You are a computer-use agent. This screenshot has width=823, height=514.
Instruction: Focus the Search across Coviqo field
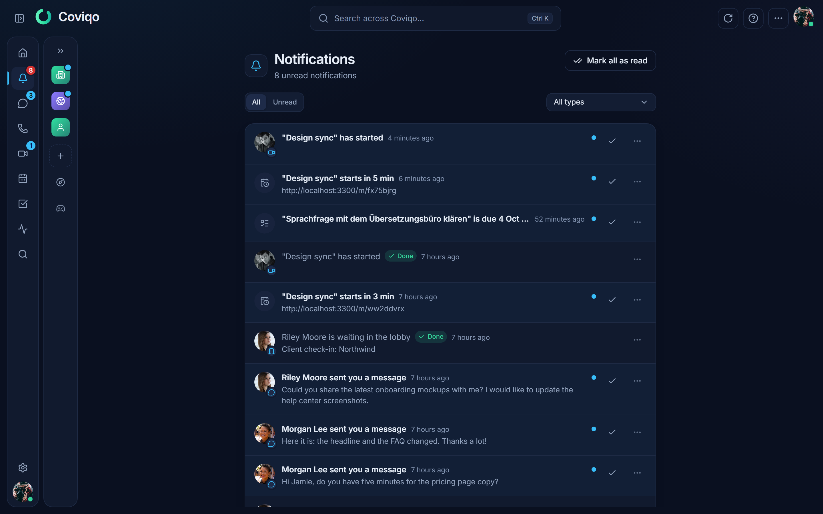(x=435, y=18)
